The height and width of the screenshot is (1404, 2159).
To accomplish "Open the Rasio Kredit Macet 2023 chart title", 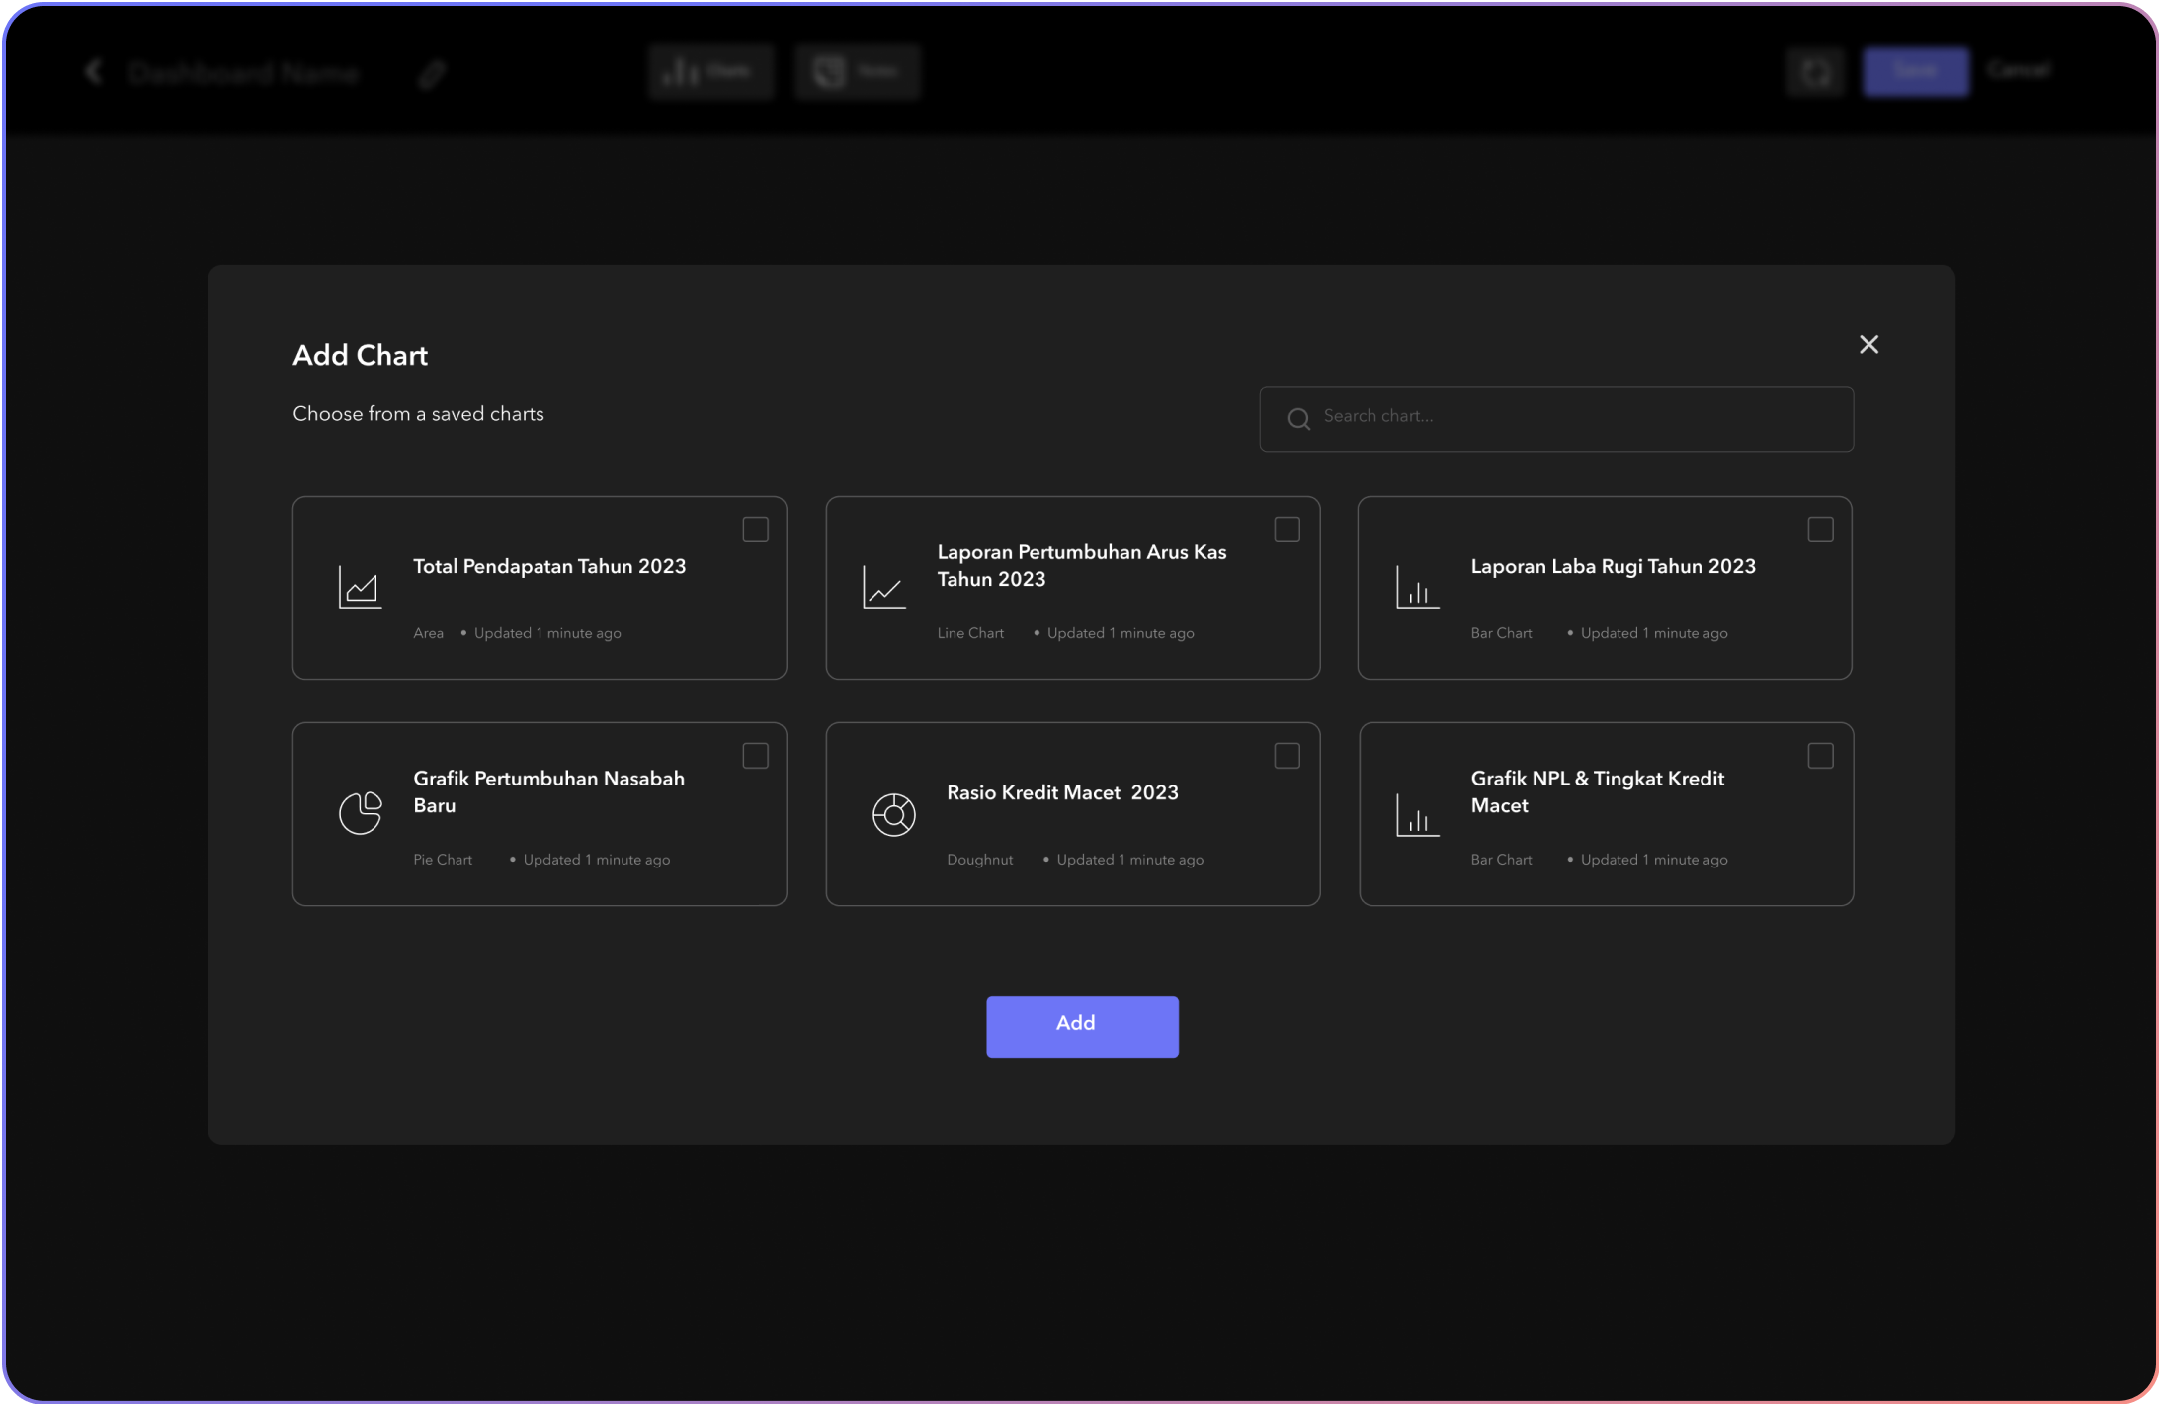I will pyautogui.click(x=1061, y=792).
